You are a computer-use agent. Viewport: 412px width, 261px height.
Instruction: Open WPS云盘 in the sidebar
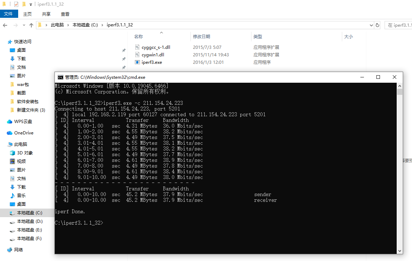pyautogui.click(x=23, y=122)
